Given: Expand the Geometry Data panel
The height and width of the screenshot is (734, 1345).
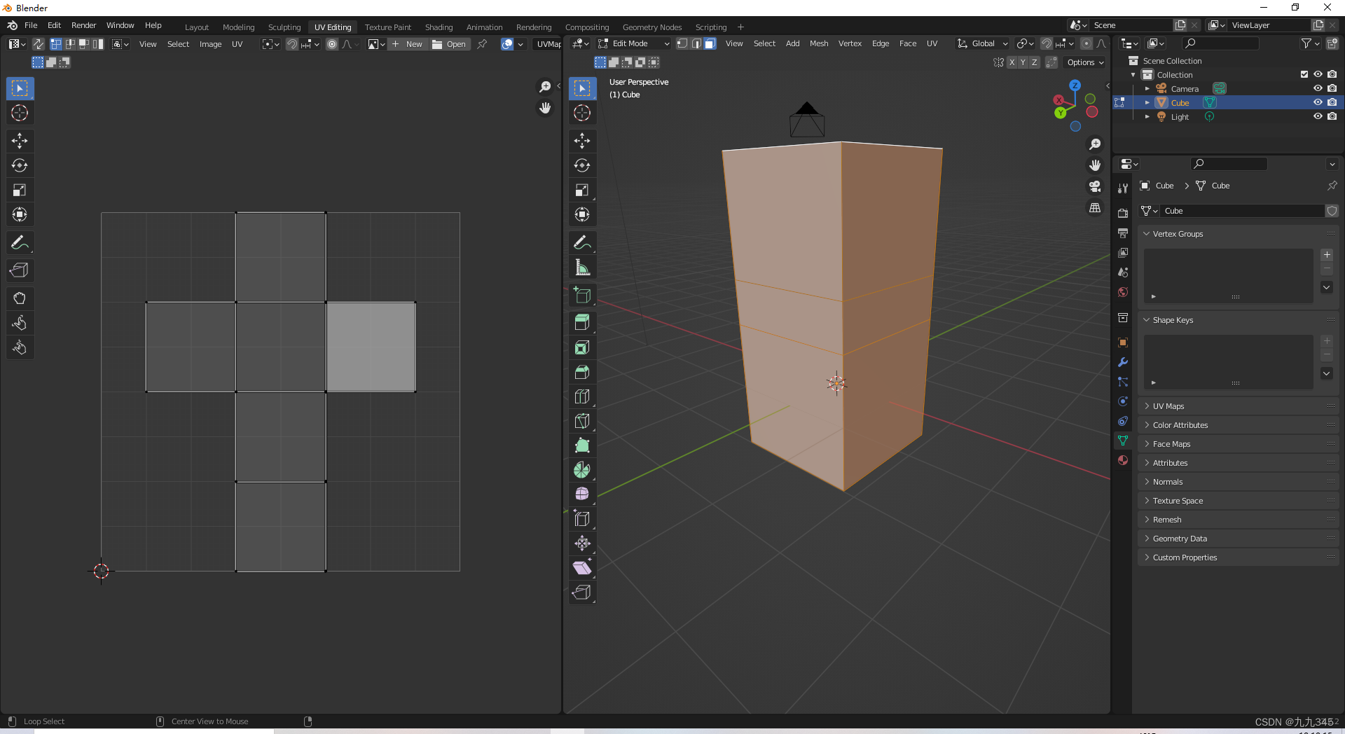Looking at the screenshot, I should tap(1180, 539).
